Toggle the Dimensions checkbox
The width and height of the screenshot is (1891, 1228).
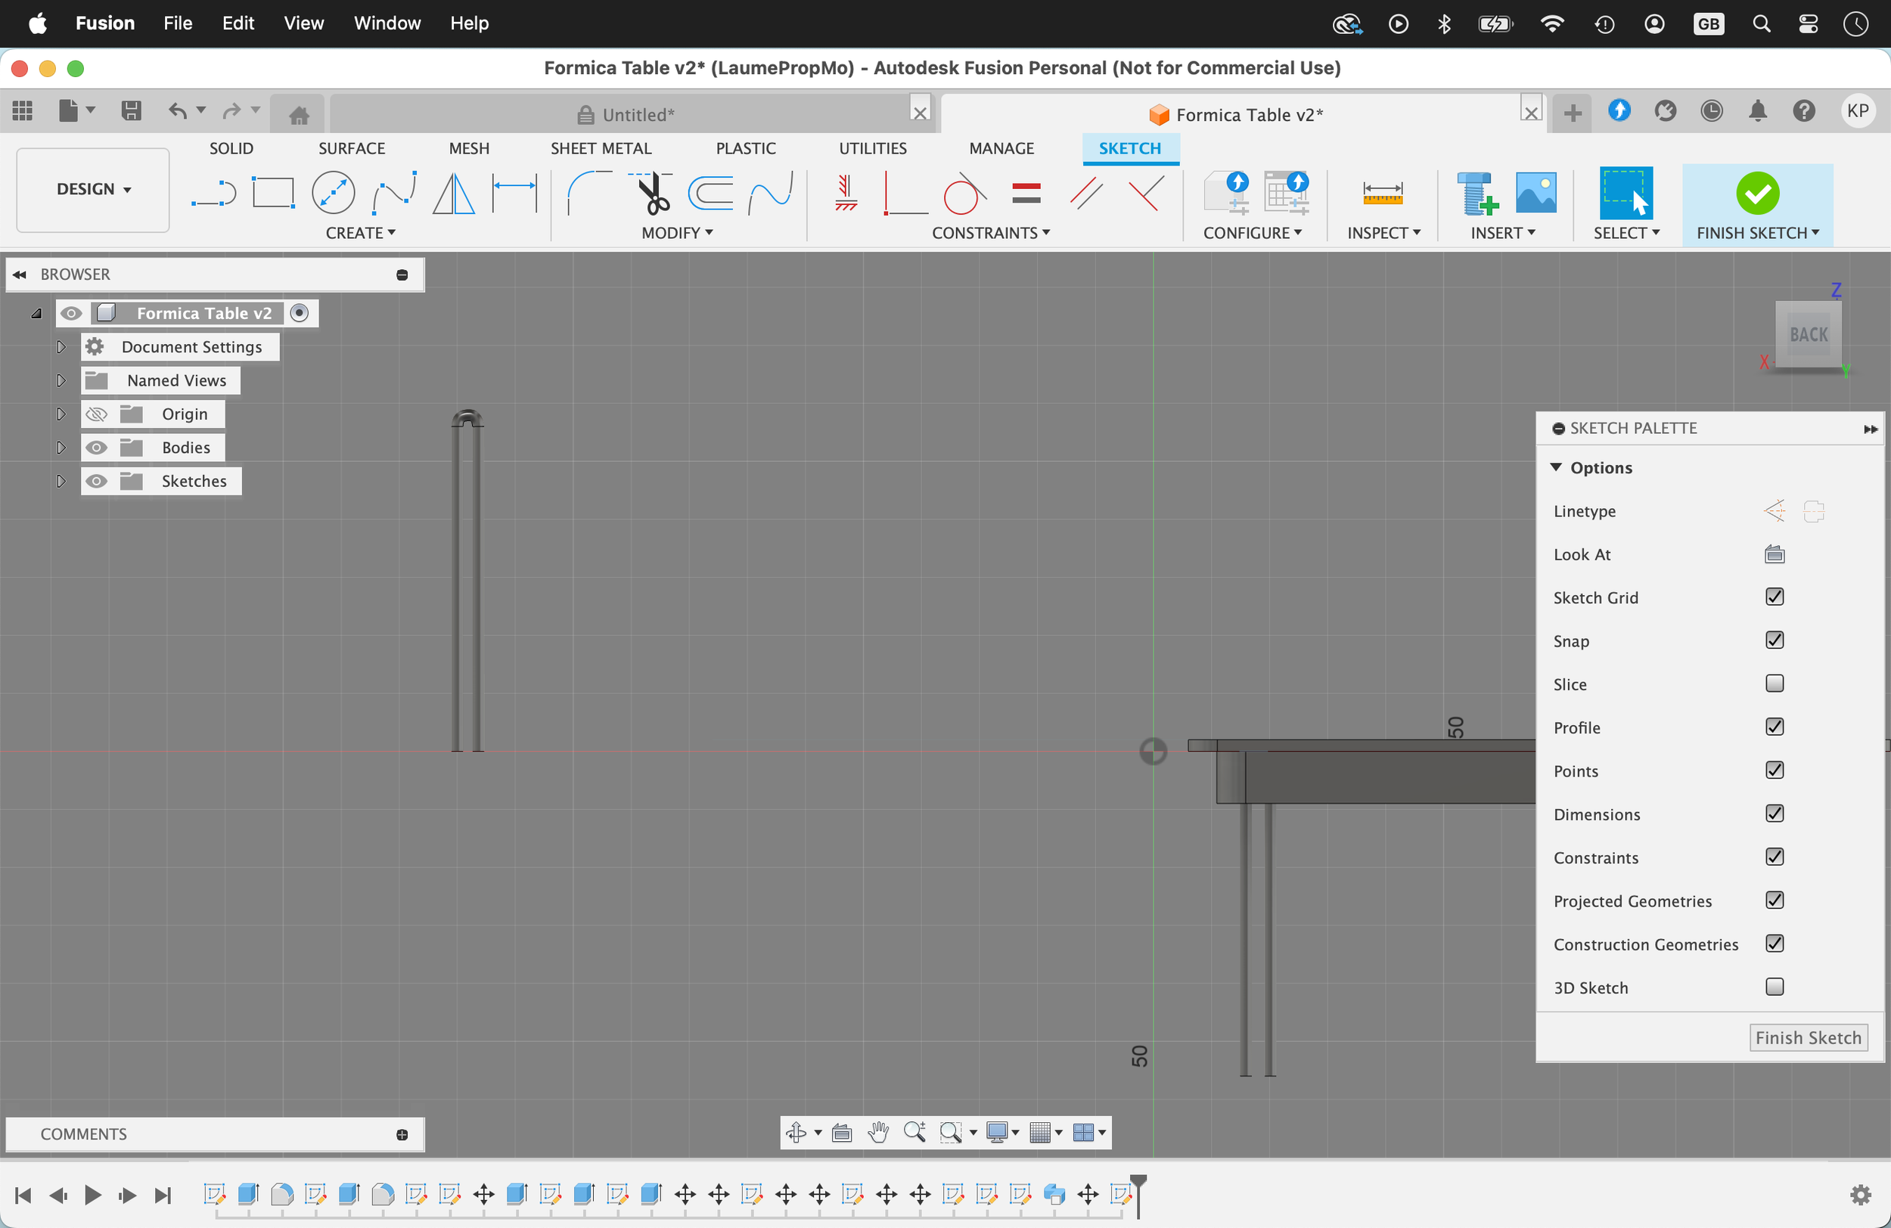pos(1775,814)
